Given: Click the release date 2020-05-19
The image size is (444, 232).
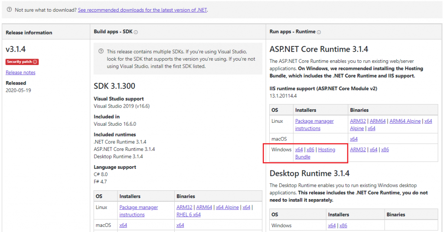Looking at the screenshot, I should (x=18, y=90).
